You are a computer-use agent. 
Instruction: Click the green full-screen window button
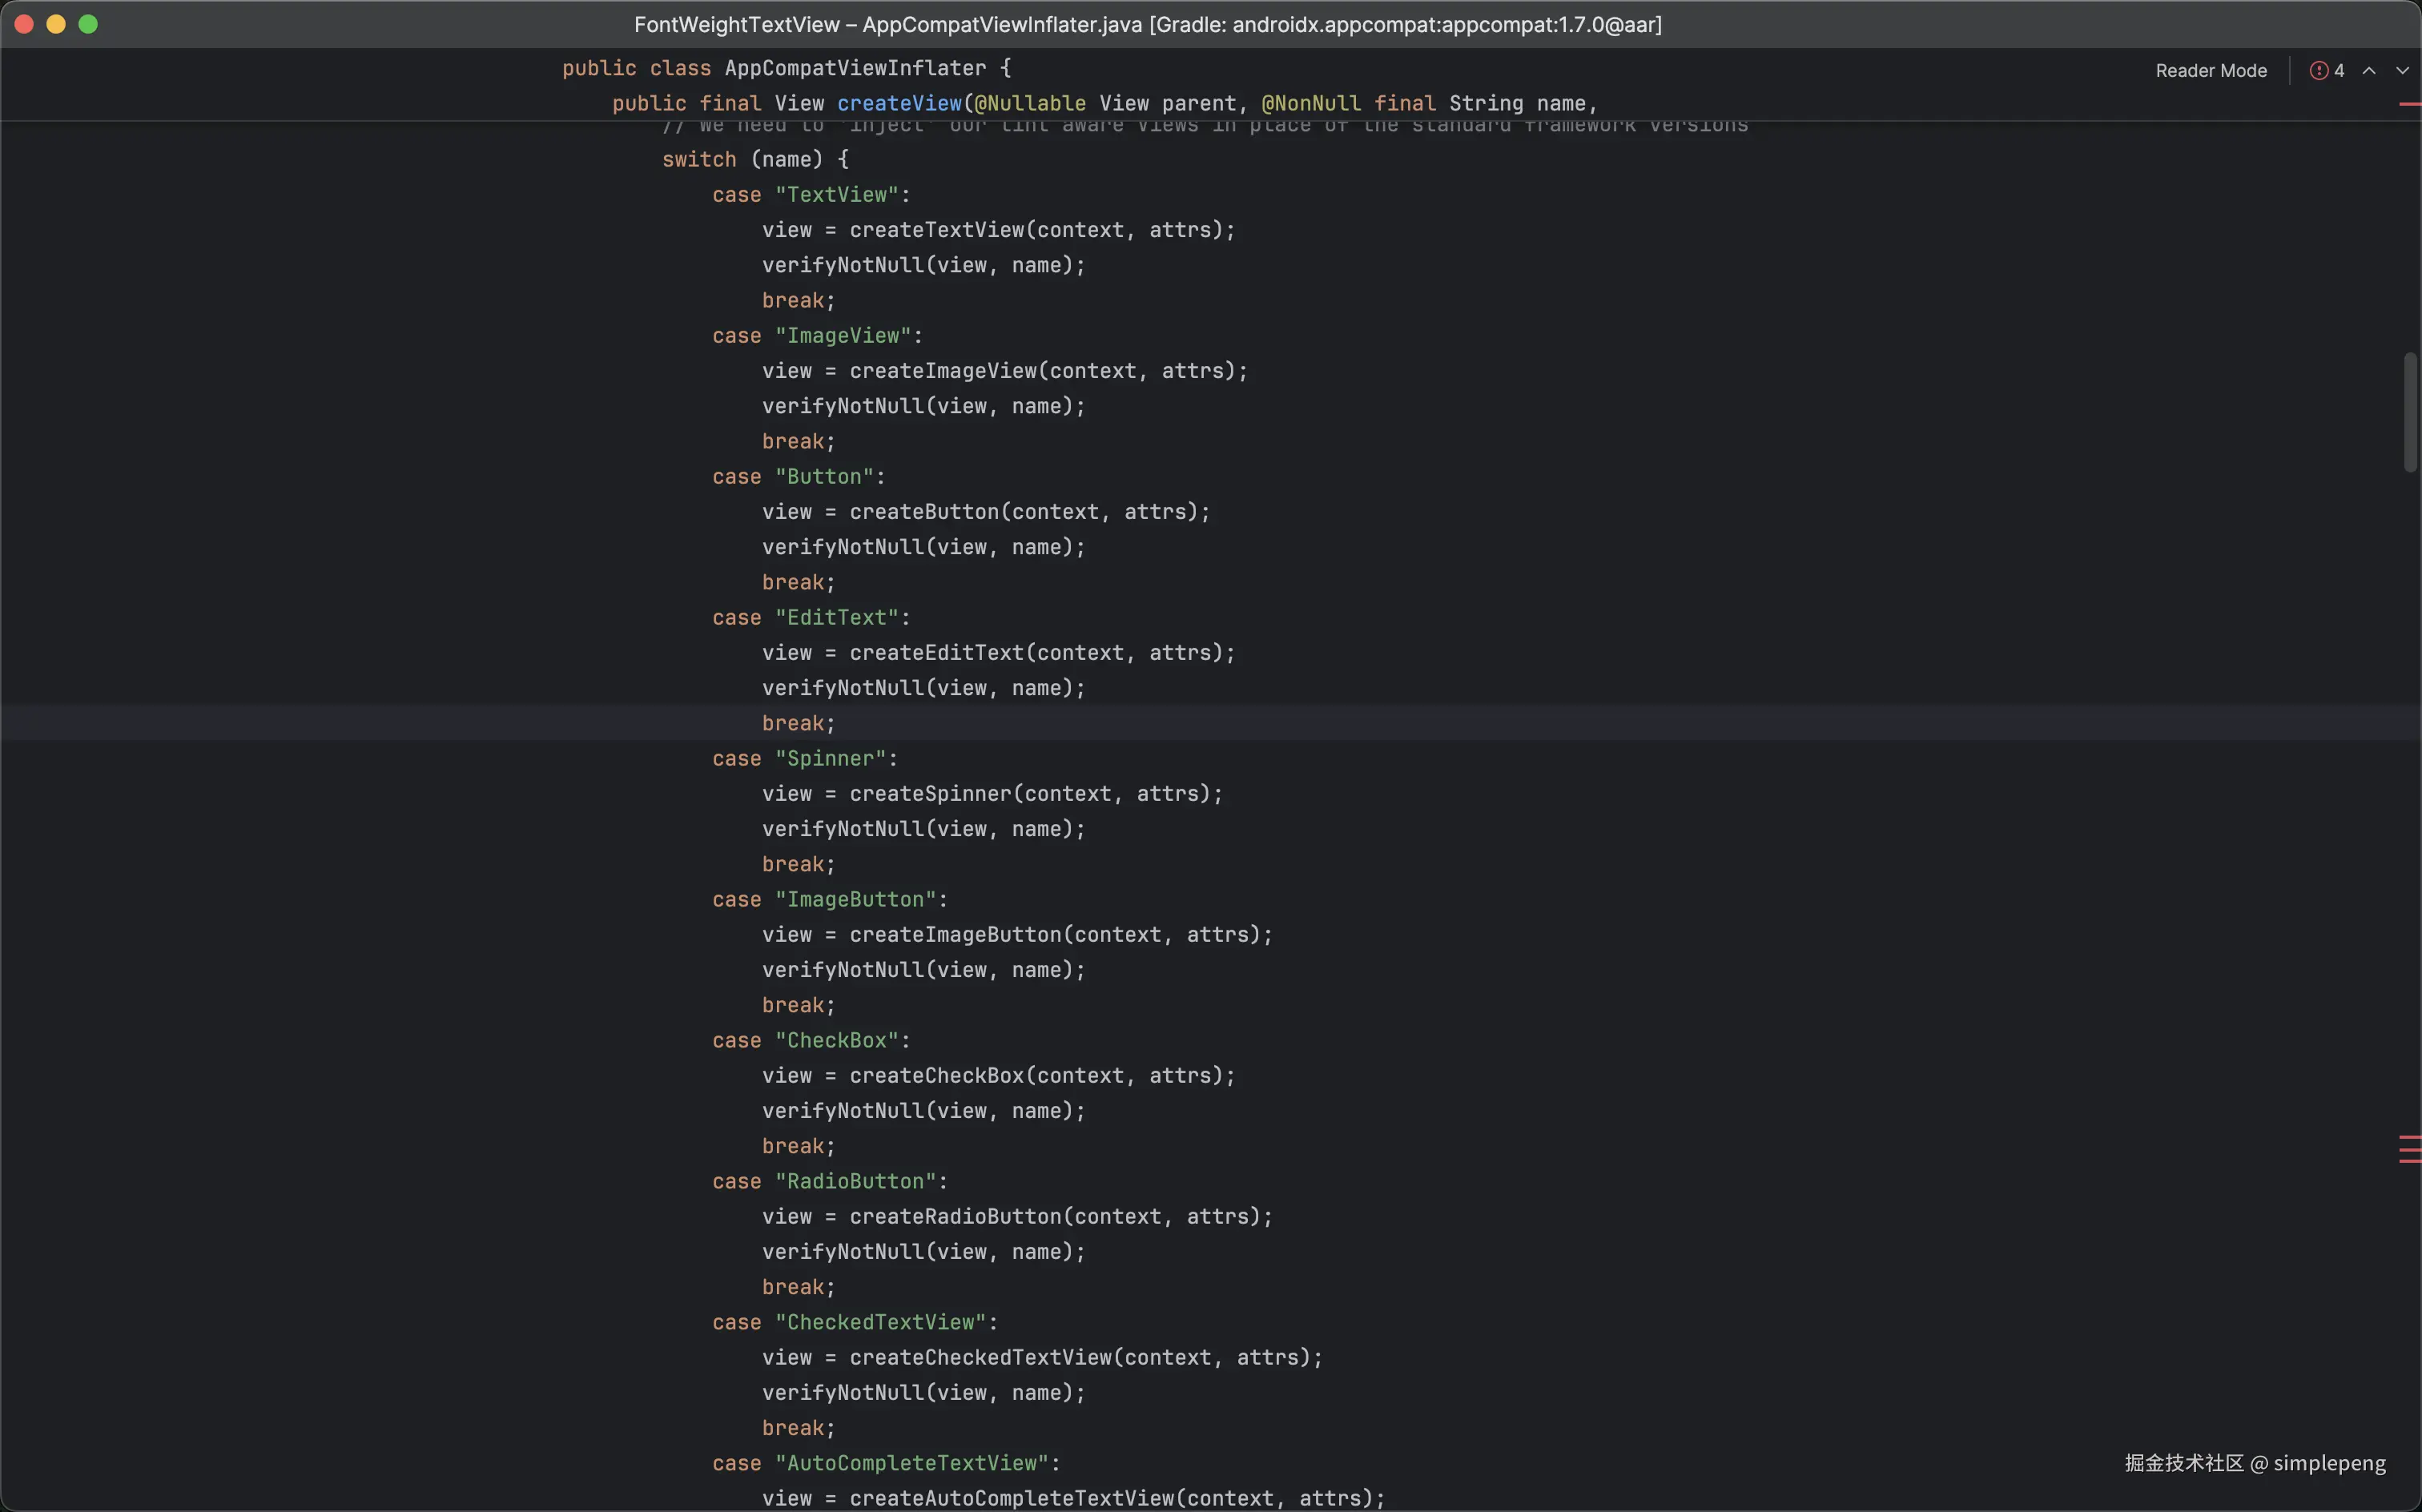tap(88, 24)
